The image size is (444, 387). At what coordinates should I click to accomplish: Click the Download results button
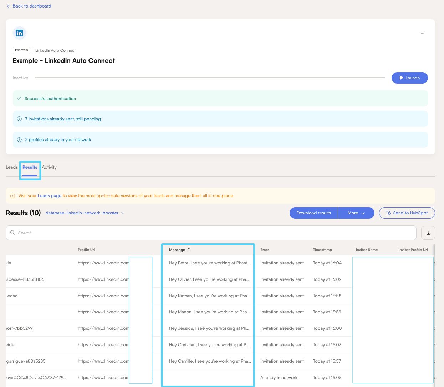313,213
